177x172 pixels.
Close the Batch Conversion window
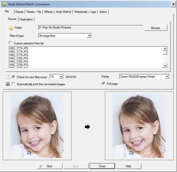coord(173,4)
